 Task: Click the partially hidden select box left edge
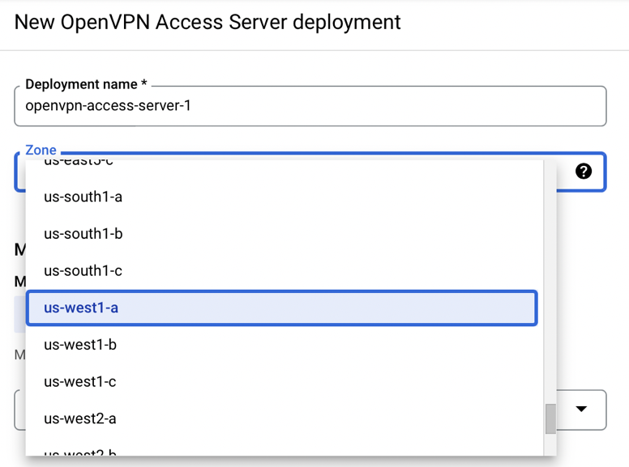coord(19,410)
